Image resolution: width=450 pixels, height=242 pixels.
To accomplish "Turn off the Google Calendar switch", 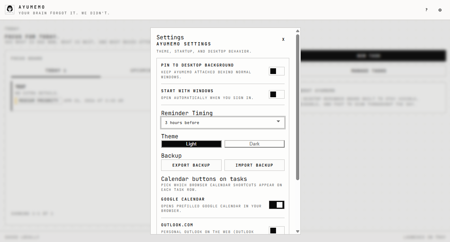I will (277, 205).
